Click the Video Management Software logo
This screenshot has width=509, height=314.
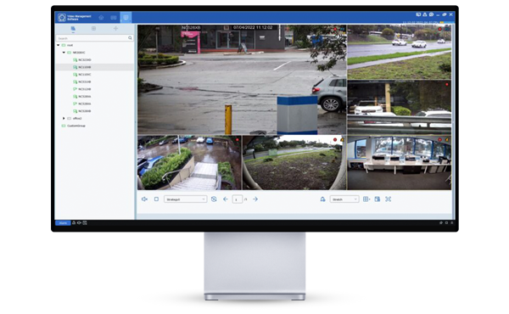coord(62,18)
